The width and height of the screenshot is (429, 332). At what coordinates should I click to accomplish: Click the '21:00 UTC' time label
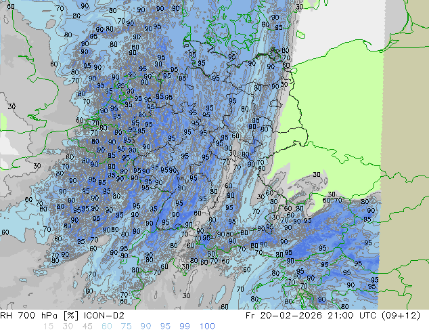pyautogui.click(x=353, y=316)
